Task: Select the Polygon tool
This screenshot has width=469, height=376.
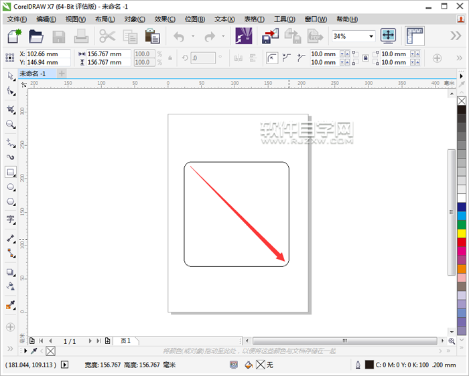Action: click(x=10, y=202)
